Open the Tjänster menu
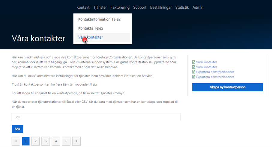The height and width of the screenshot is (147, 272). click(100, 7)
